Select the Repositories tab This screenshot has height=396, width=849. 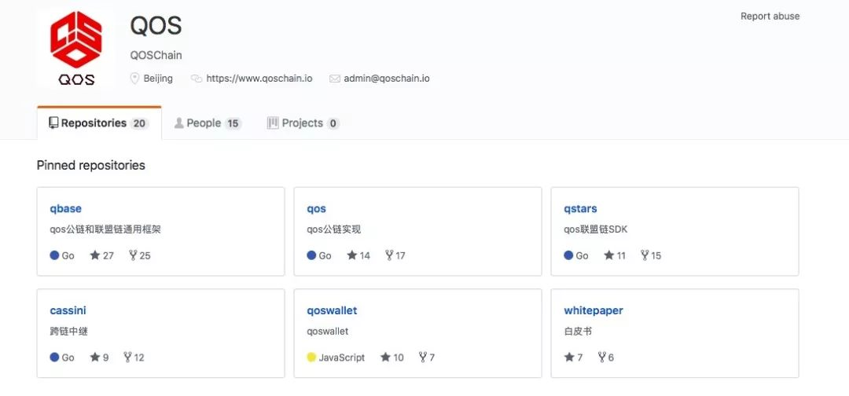[99, 123]
